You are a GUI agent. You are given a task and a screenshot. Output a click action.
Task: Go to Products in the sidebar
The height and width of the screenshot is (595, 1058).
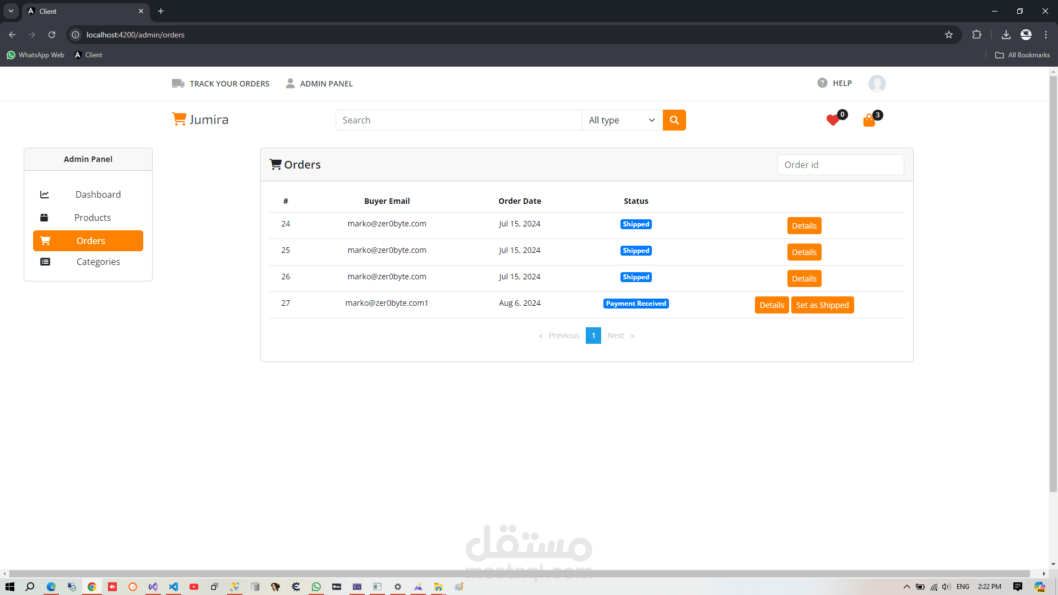tap(92, 218)
